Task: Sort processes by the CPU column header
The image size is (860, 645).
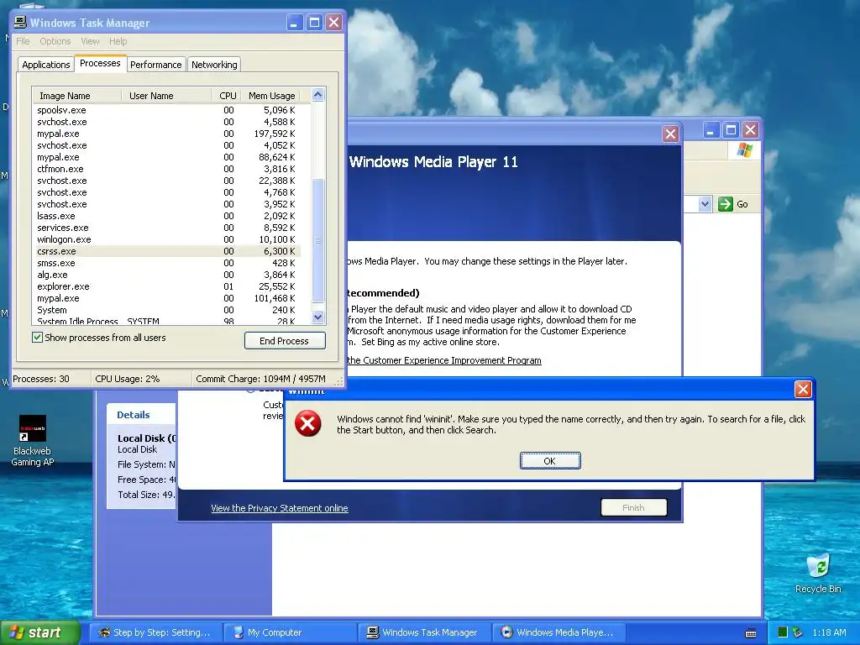Action: tap(226, 96)
